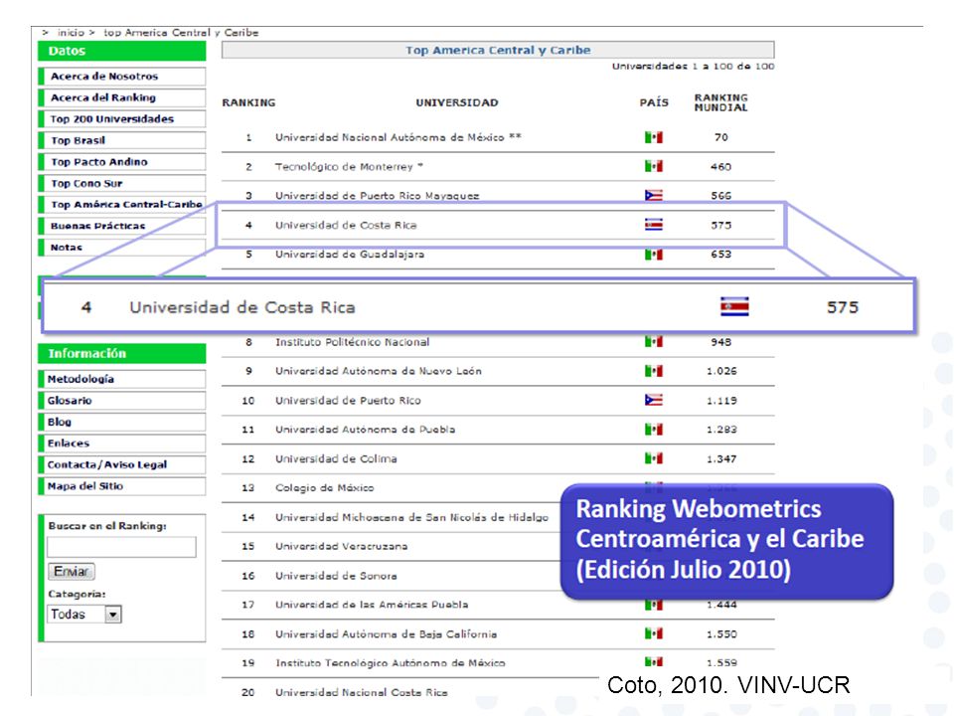The height and width of the screenshot is (716, 954).
Task: Click Mexico flag in Instituto Politécnico Nacional row
Action: (x=654, y=341)
